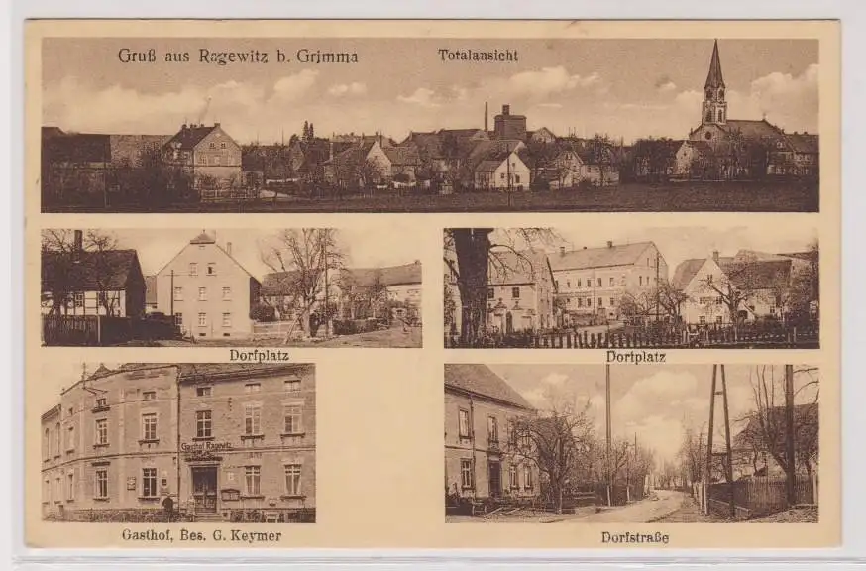
Task: Click the 'Gasthof Ragewitz' sign on the building
Action: [206, 445]
